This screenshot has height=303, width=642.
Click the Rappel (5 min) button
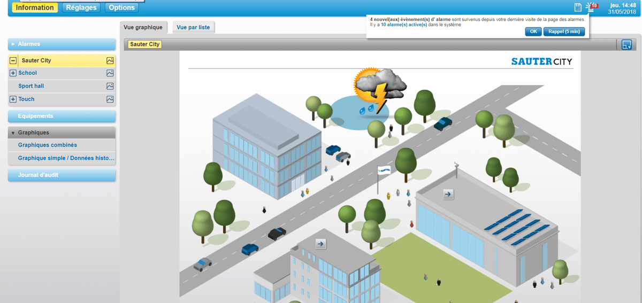click(x=564, y=32)
